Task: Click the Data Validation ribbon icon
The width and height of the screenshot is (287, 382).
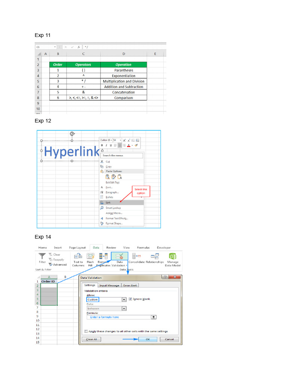Action: click(x=119, y=256)
